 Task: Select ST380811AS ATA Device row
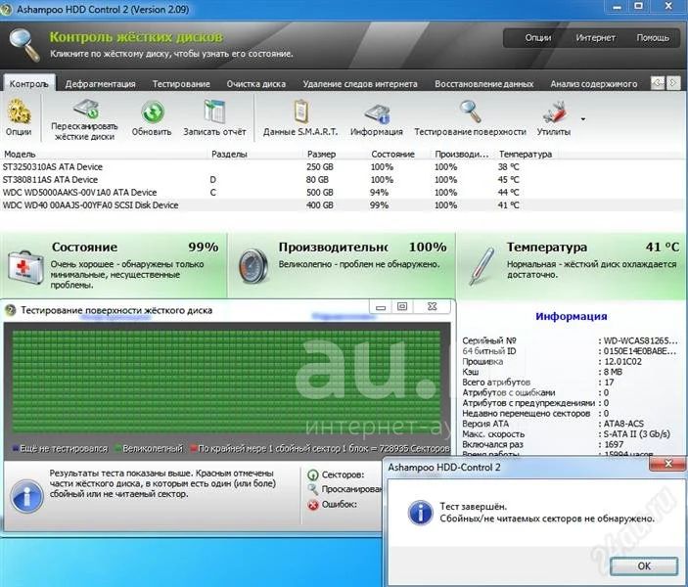(343, 179)
